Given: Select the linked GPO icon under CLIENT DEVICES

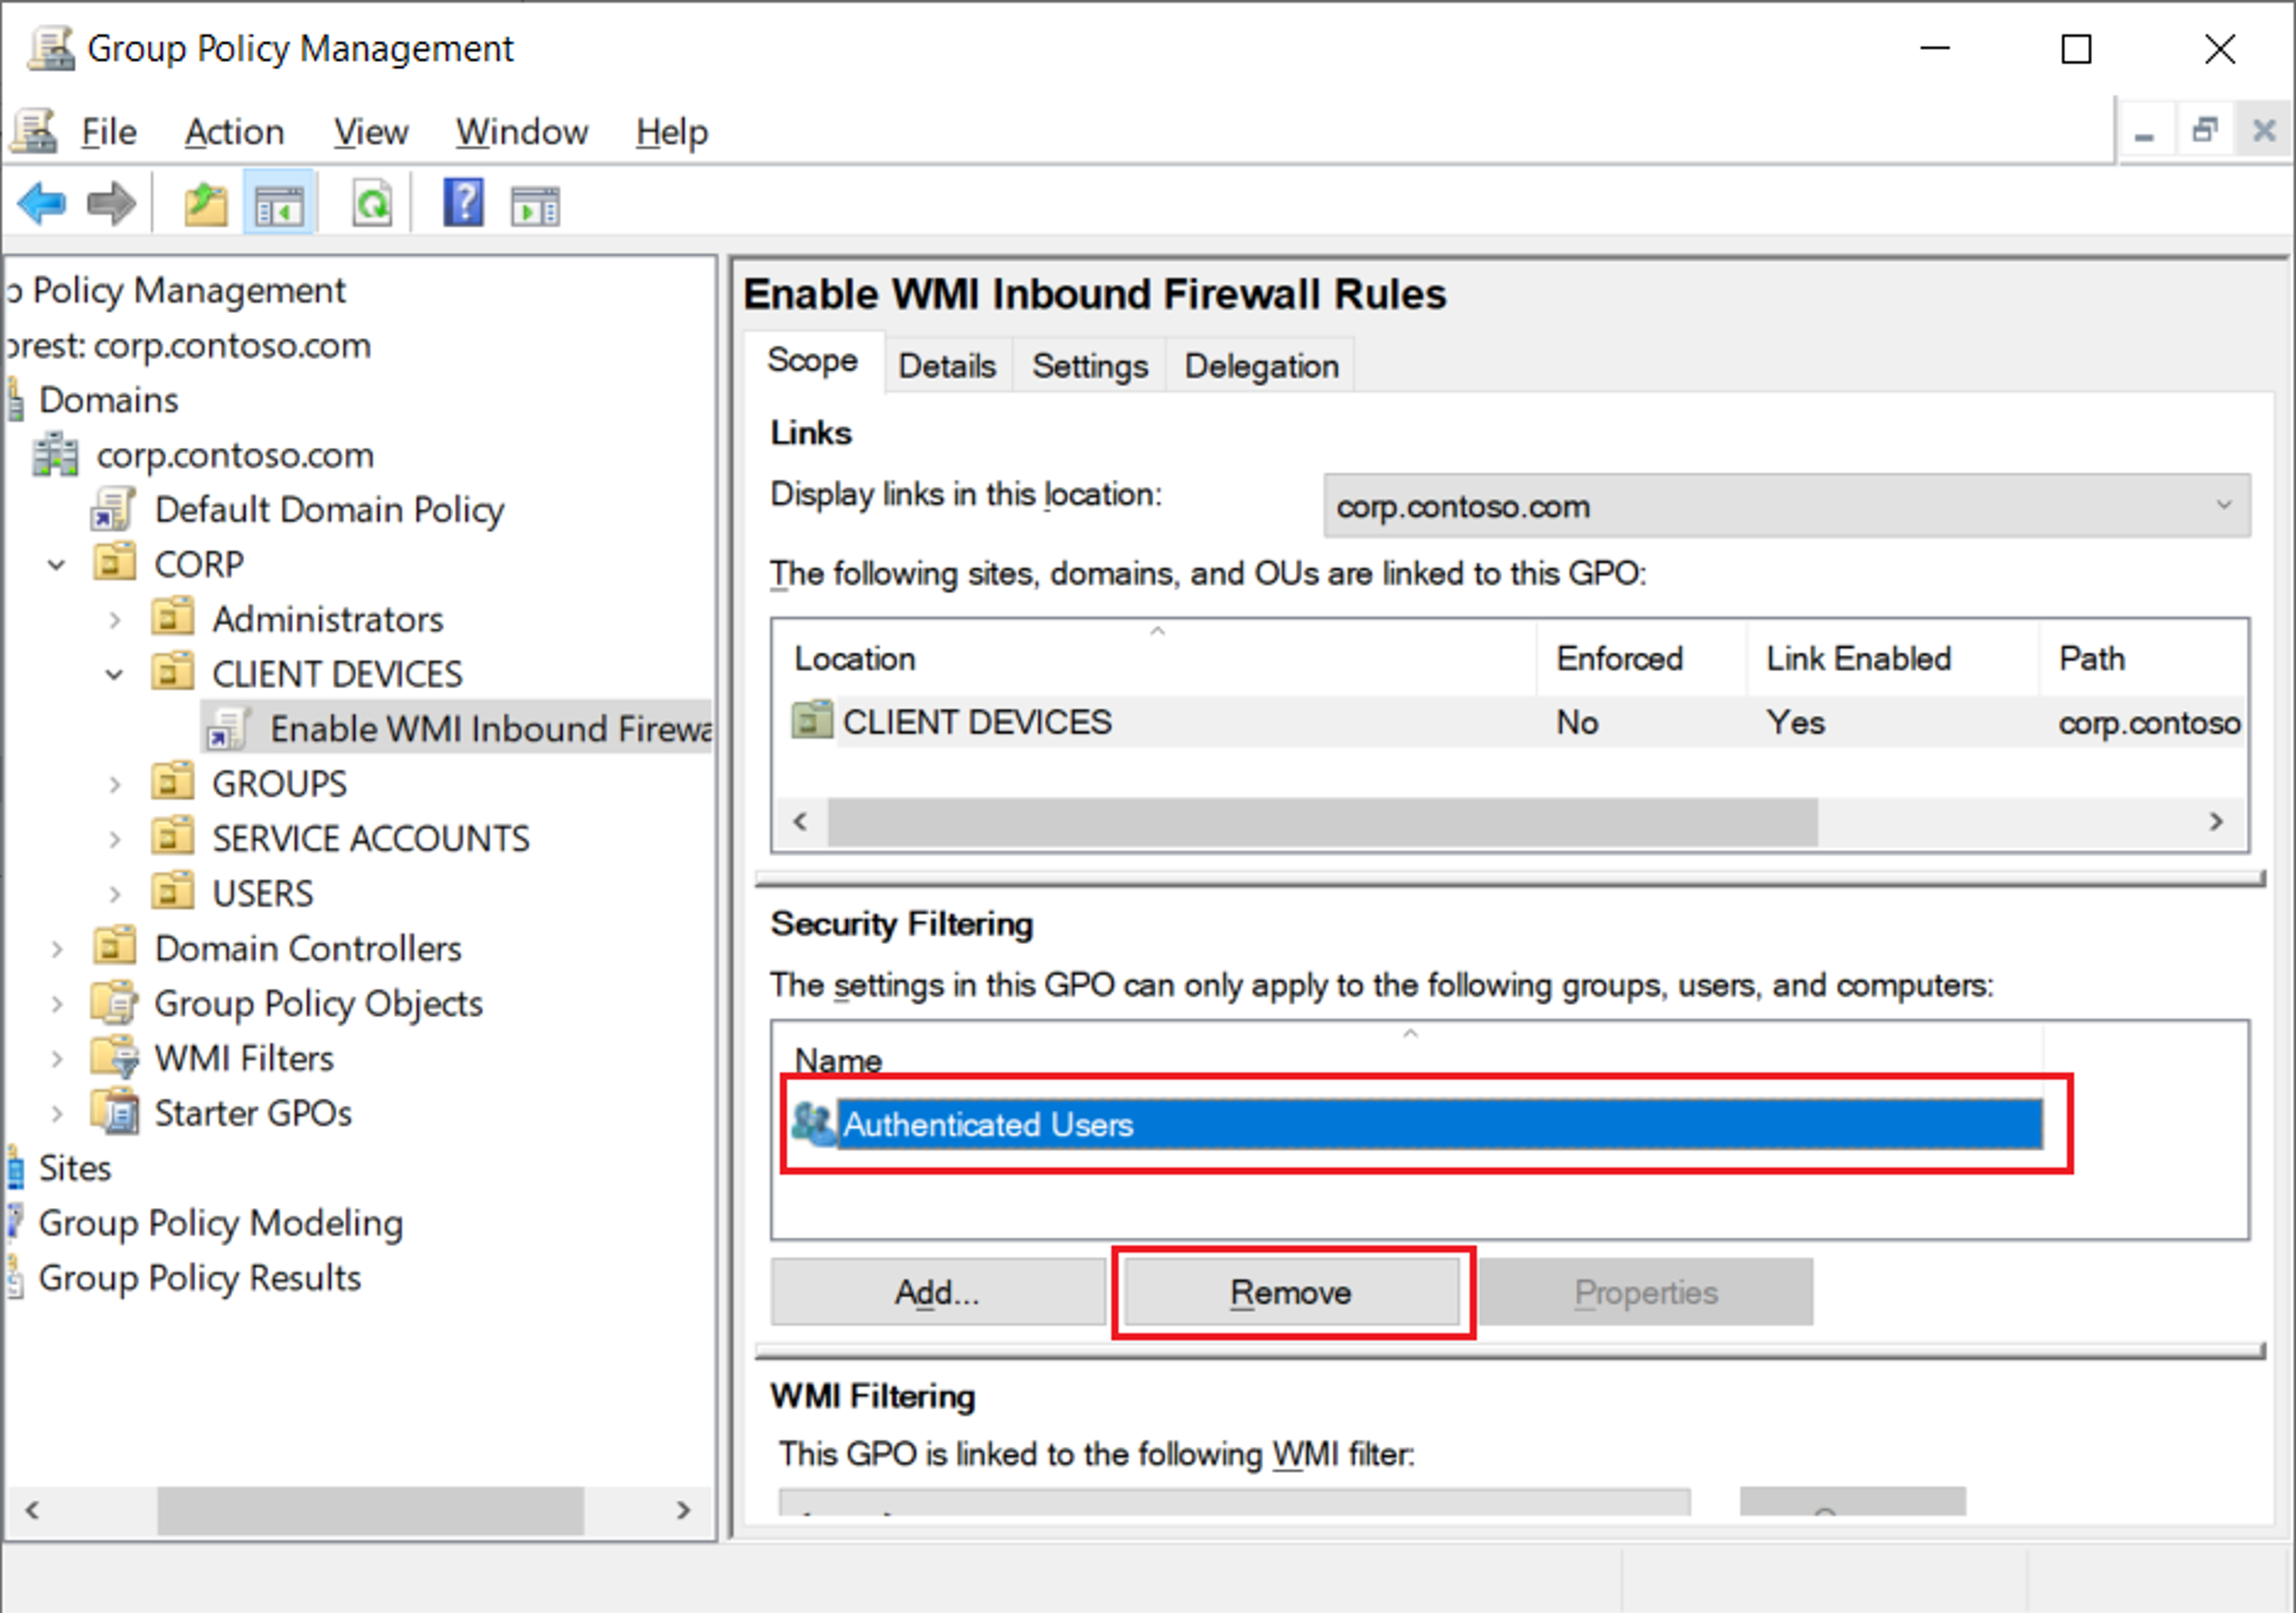Looking at the screenshot, I should [x=227, y=729].
